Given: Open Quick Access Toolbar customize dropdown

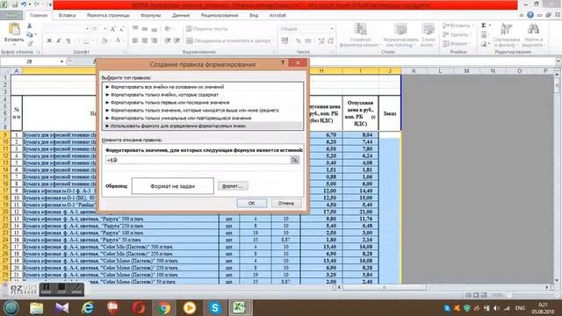Looking at the screenshot, I should click(50, 5).
